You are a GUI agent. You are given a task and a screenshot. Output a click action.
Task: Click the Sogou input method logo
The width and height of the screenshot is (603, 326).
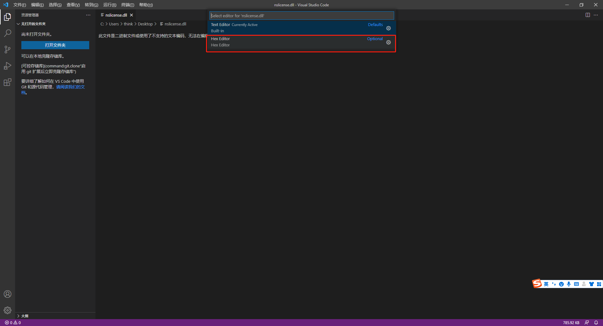pyautogui.click(x=537, y=284)
